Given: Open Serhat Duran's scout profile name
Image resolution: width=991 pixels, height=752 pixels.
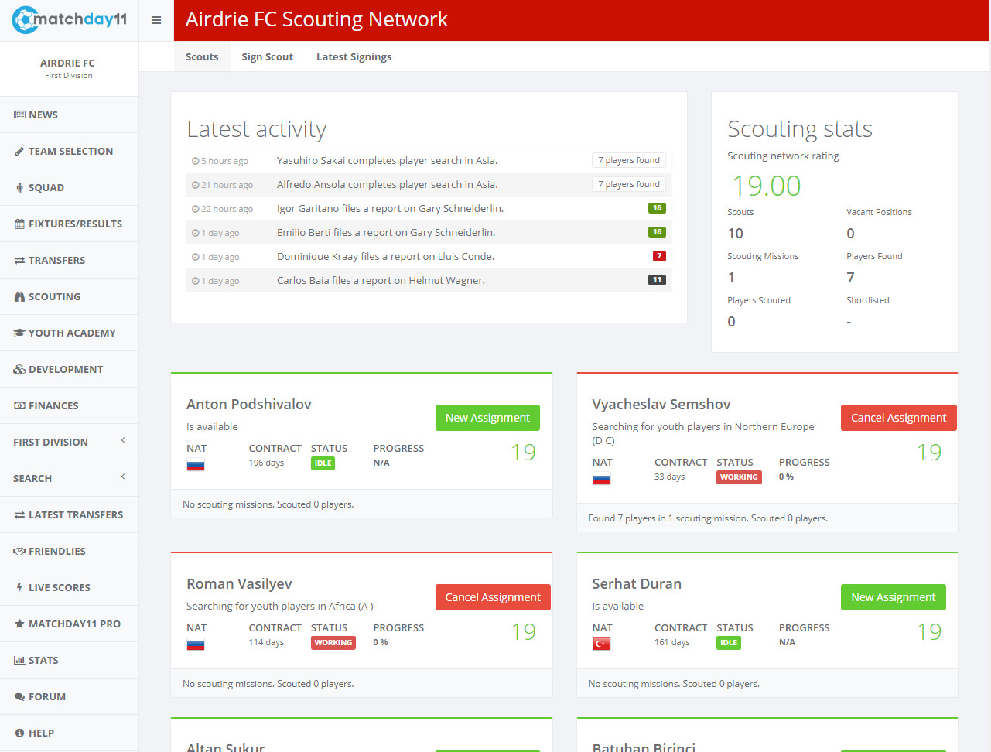Looking at the screenshot, I should [x=637, y=583].
